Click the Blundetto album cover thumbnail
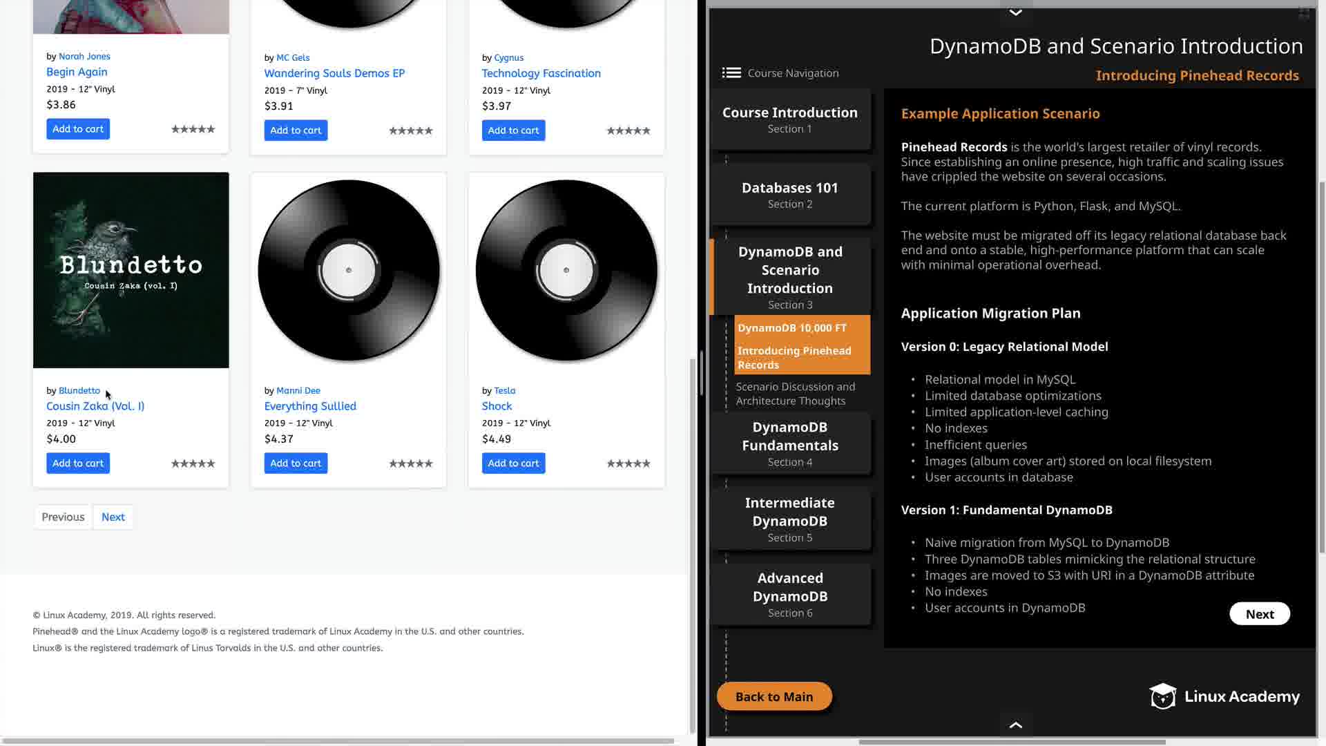Viewport: 1326px width, 746px height. point(131,270)
